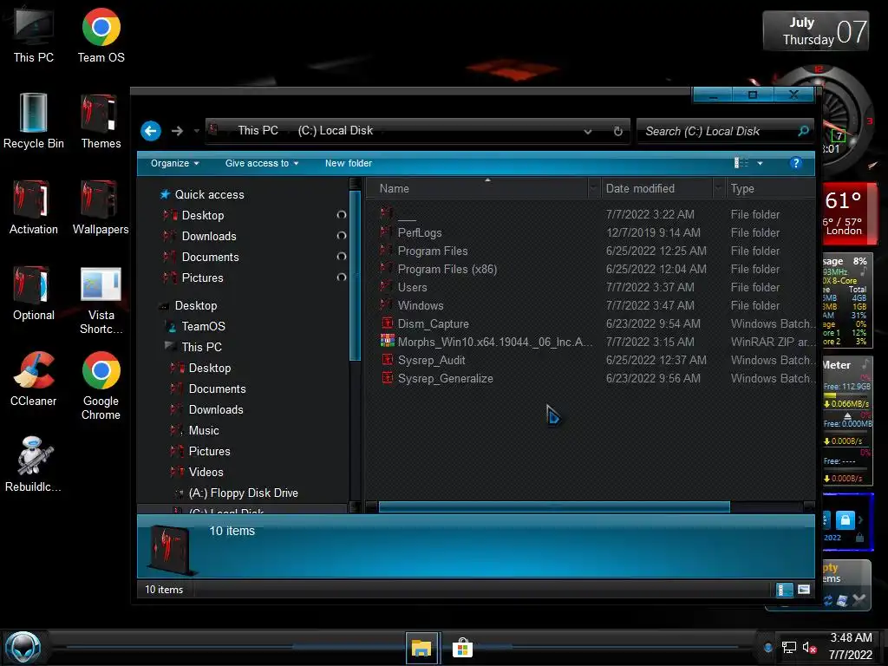Open the Give access to dropdown
The width and height of the screenshot is (888, 666).
(262, 163)
